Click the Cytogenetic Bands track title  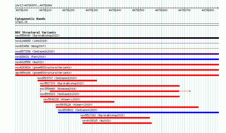click(30, 19)
